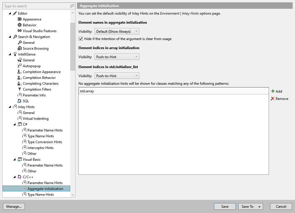Viewport: 295px width, 213px height.
Task: Click the Add button for class patterns
Action: pos(277,91)
